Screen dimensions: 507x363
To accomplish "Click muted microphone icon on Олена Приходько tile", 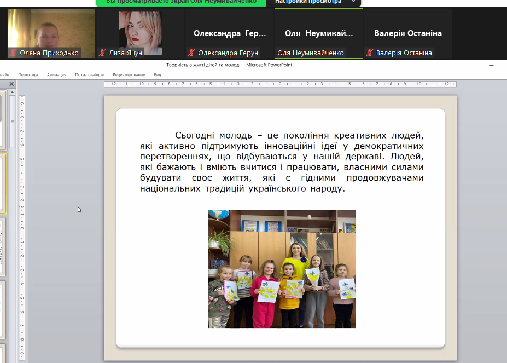I will (13, 53).
